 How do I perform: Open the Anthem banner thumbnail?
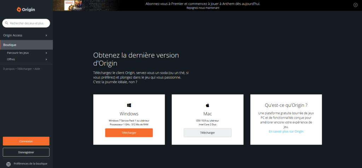[x=73, y=5]
